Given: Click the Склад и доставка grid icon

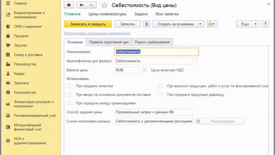Looking at the screenshot, I should point(8,55).
